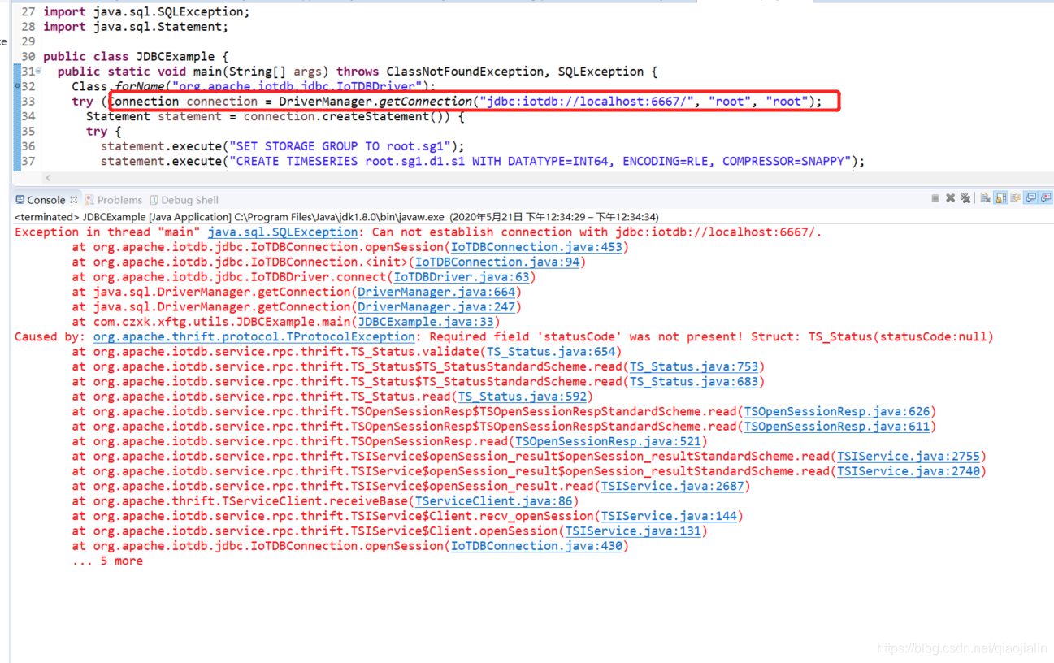
Task: Open org.apache.thrift.protocol.TProtocolException link
Action: [254, 336]
